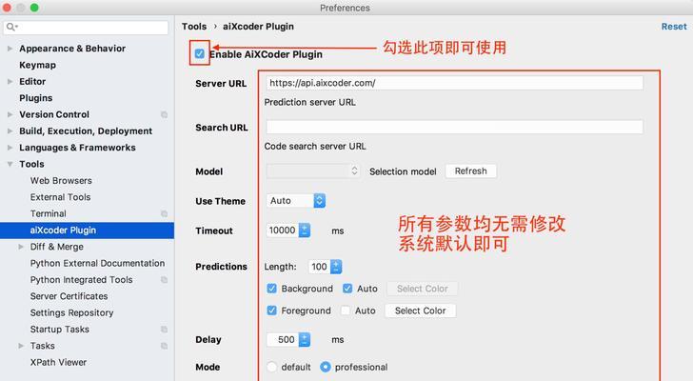
Task: Toggle the Background checkbox
Action: pyautogui.click(x=272, y=289)
